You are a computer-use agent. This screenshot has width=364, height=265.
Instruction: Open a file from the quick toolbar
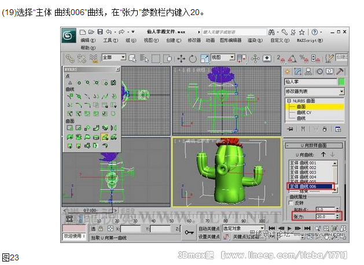91,32
